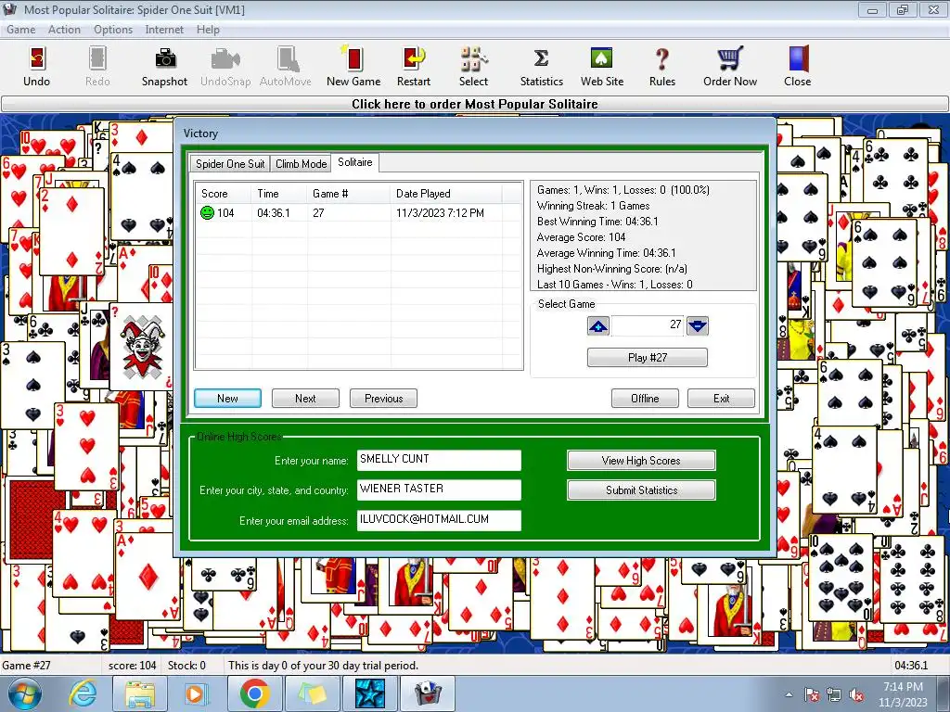Viewport: 950px width, 712px height.
Task: Click the New button in Victory dialog
Action: 227,399
